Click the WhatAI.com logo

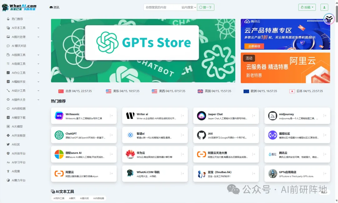tap(19, 7)
